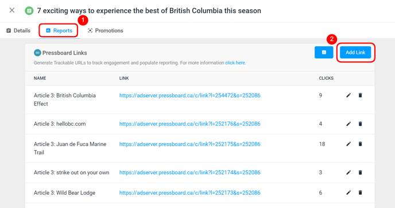Click the Add Link button
Image resolution: width=395 pixels, height=208 pixels.
tap(355, 52)
